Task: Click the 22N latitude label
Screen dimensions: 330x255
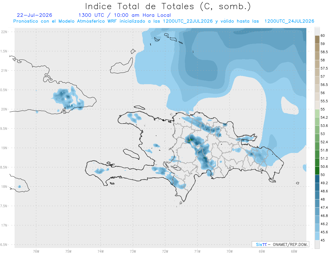Action: tap(4, 32)
